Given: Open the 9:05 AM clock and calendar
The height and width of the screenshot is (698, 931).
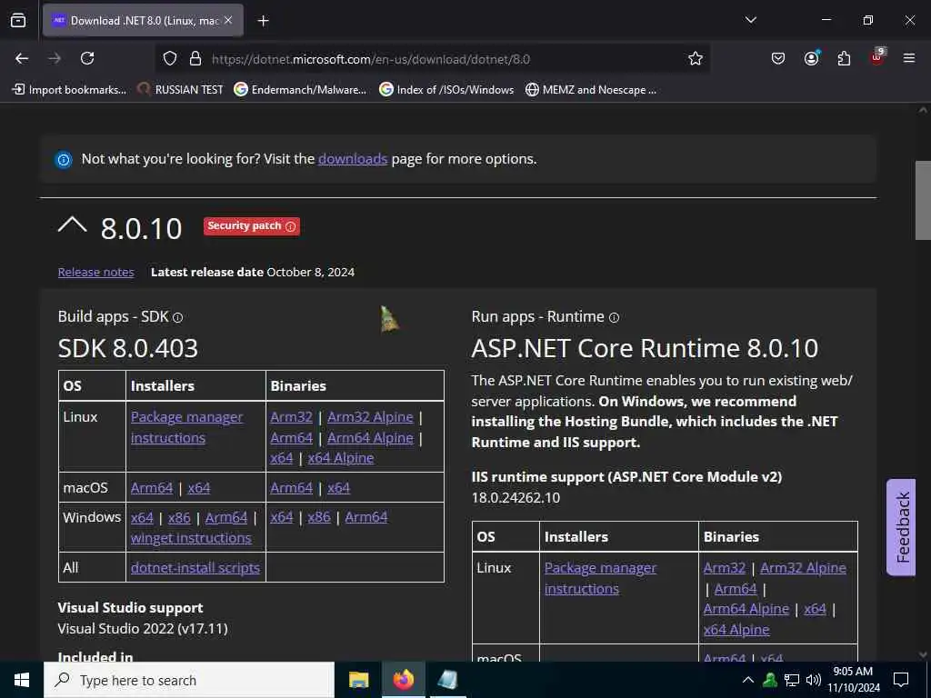Looking at the screenshot, I should coord(853,680).
